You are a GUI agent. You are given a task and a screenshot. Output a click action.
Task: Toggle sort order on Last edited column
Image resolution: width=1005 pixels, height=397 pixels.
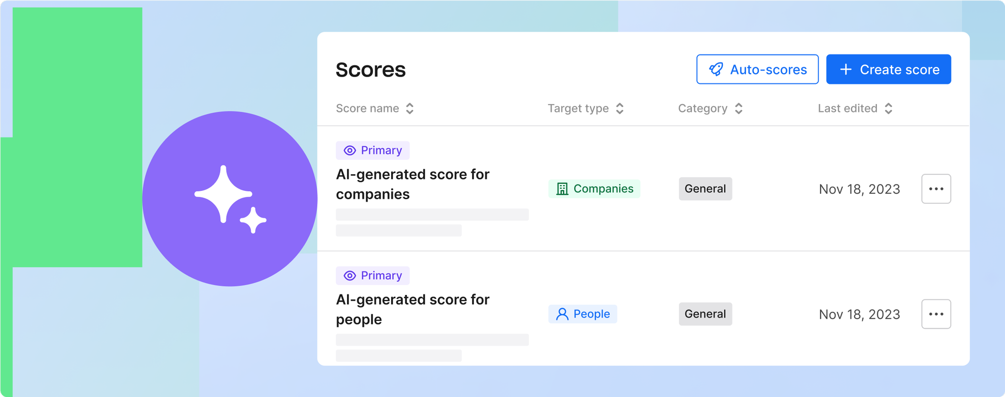tap(888, 108)
